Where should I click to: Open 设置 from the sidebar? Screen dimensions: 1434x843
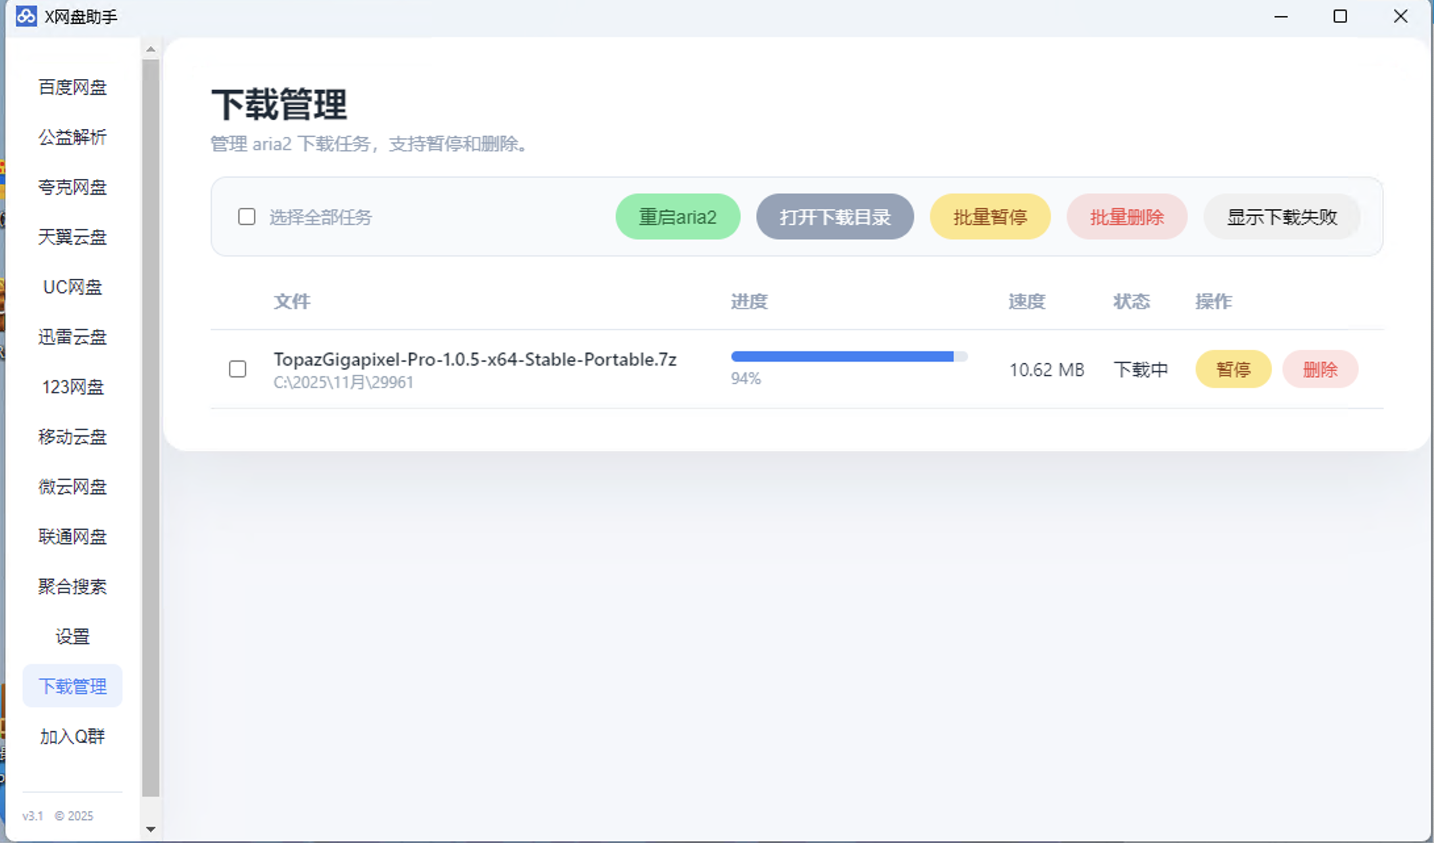[x=72, y=637]
